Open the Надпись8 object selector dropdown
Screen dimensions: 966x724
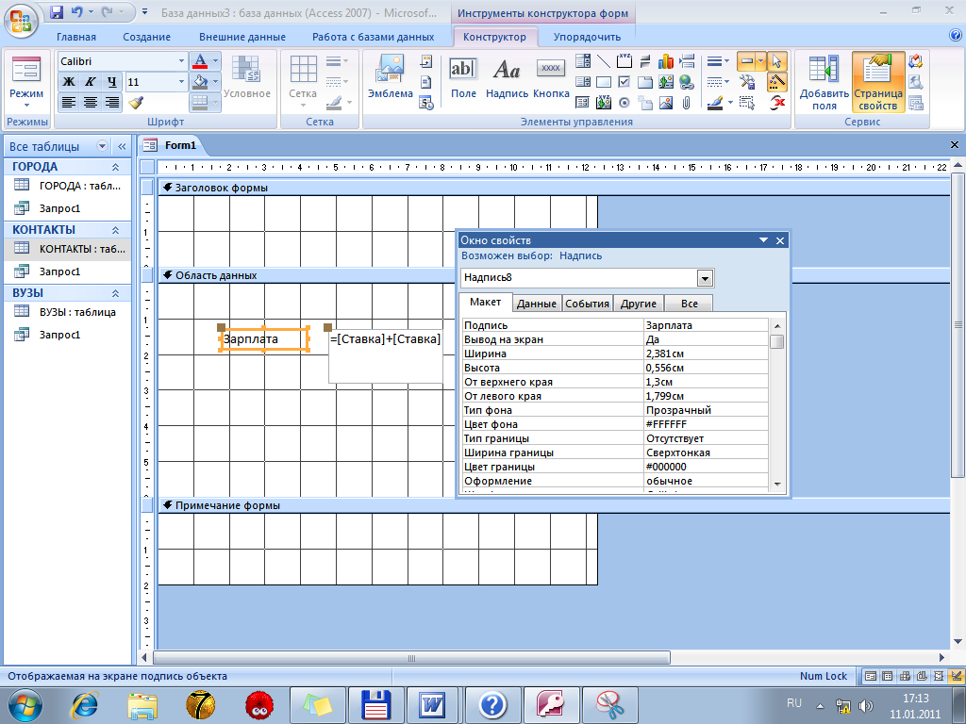click(705, 278)
